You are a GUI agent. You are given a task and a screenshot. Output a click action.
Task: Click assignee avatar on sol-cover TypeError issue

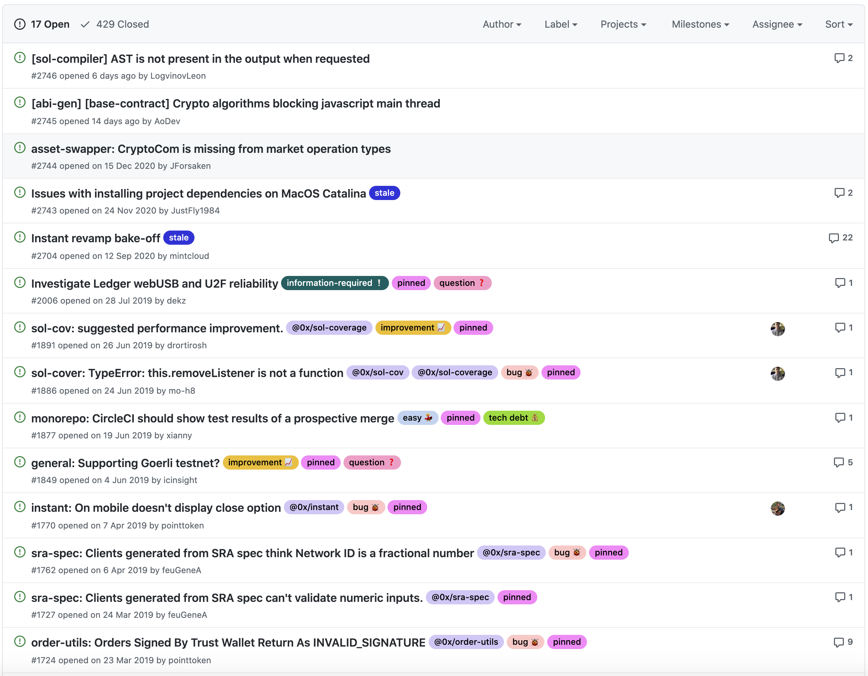click(778, 373)
